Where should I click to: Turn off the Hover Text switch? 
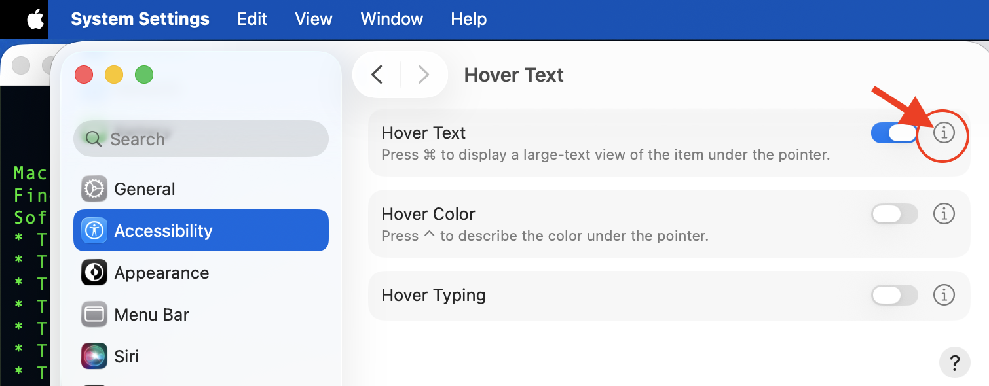[x=894, y=133]
